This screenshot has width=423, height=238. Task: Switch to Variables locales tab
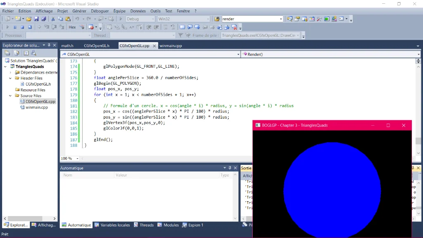[112, 225]
